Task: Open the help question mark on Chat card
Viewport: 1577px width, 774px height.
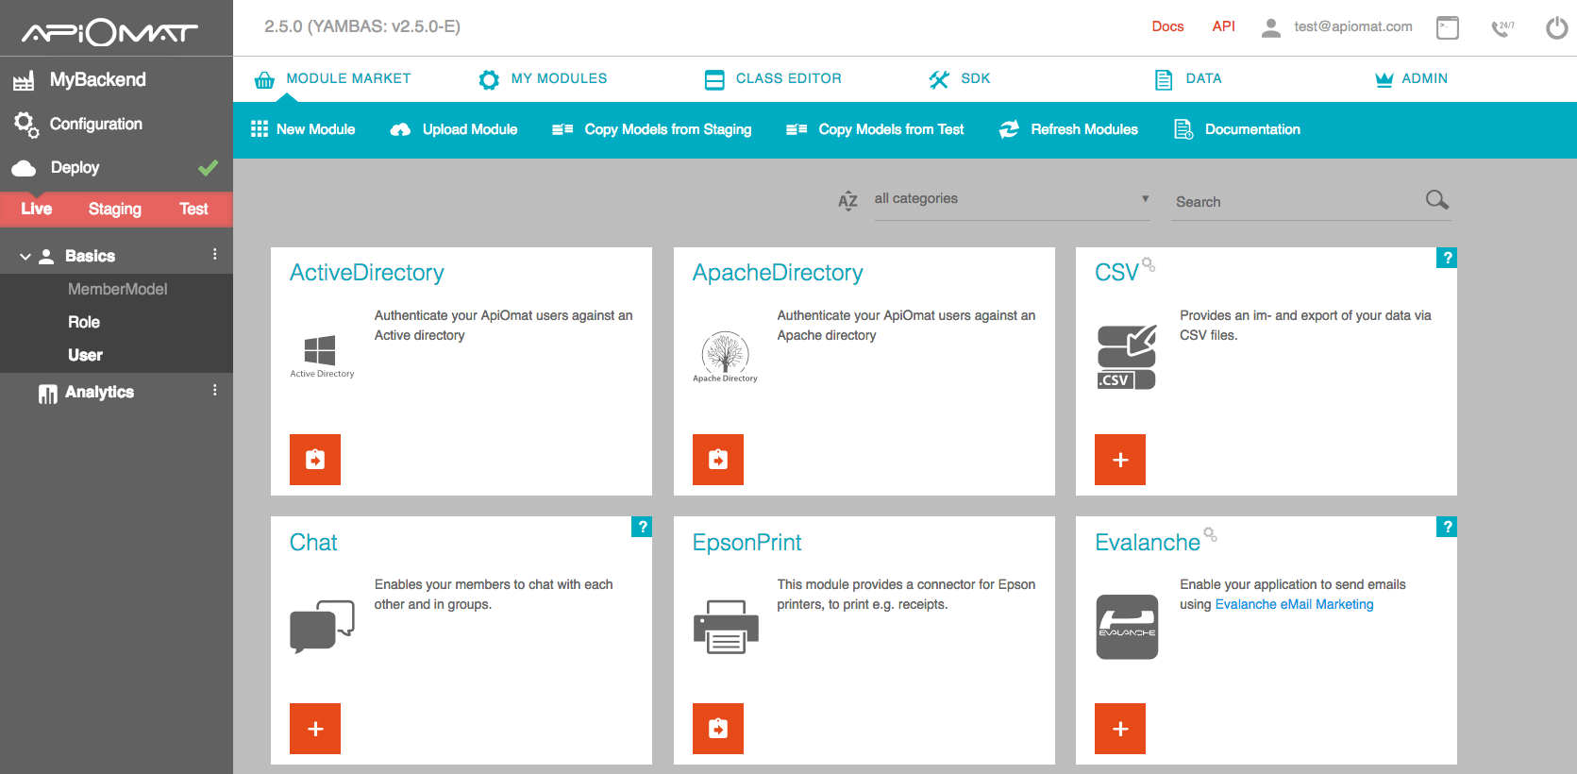Action: pos(642,527)
